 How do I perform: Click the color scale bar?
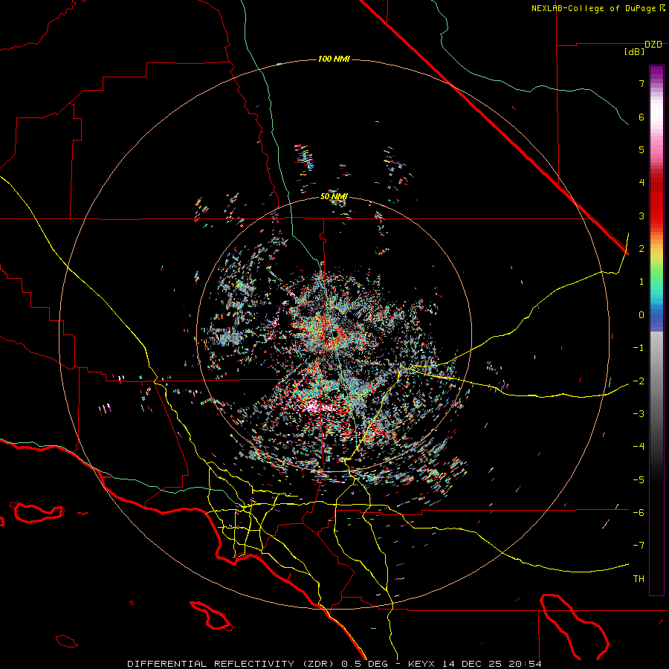pyautogui.click(x=656, y=330)
